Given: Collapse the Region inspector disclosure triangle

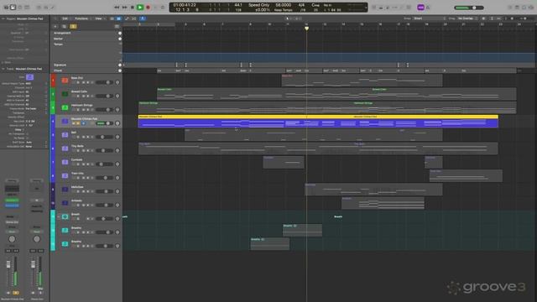Looking at the screenshot, I should (3, 18).
